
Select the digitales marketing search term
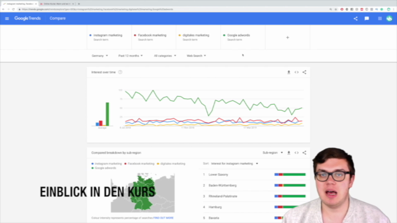[198, 37]
